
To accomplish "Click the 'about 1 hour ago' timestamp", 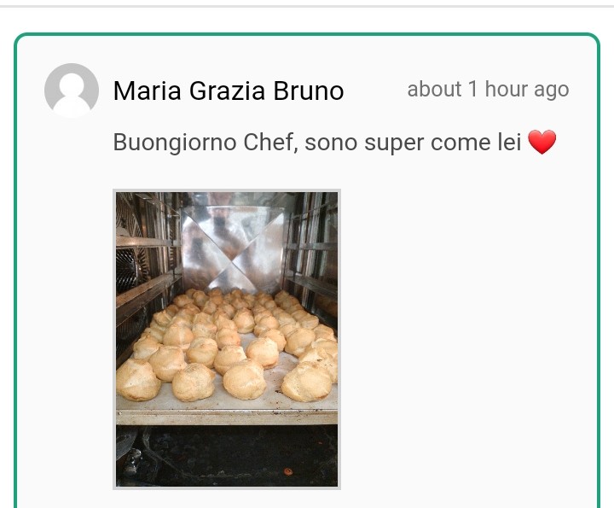I will pyautogui.click(x=488, y=90).
